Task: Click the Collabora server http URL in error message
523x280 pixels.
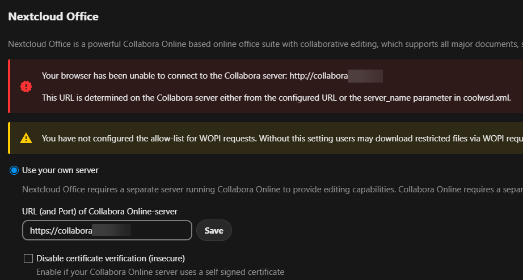Action: click(x=336, y=76)
